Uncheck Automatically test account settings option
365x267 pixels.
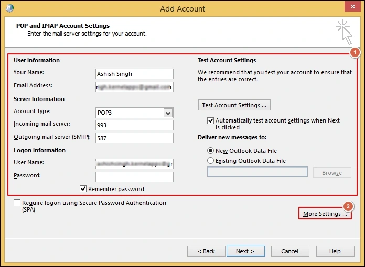(211, 120)
